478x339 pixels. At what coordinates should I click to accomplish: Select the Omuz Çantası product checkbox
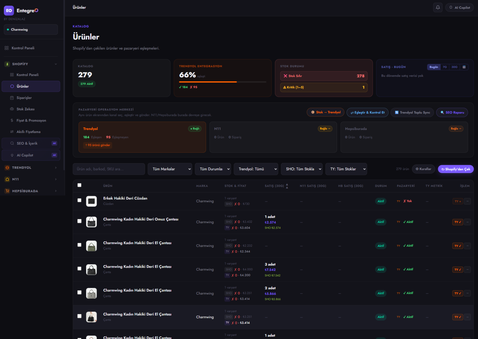[79, 221]
